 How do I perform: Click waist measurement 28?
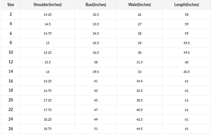click(x=140, y=34)
